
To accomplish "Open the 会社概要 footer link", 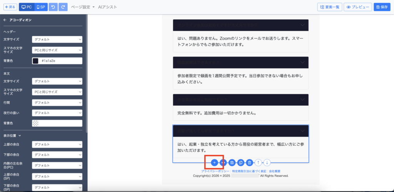I will (x=275, y=171).
